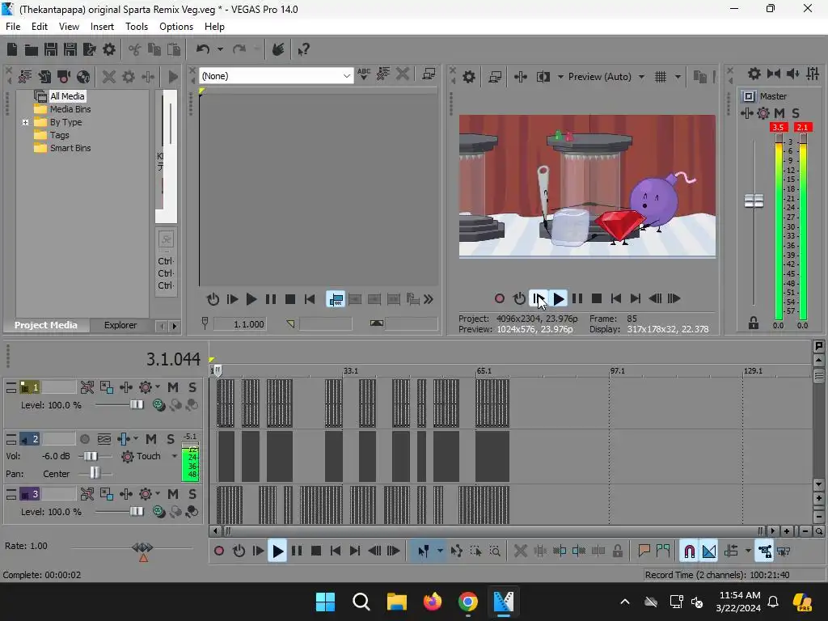The height and width of the screenshot is (621, 828).
Task: Mute video track 1
Action: (x=173, y=387)
